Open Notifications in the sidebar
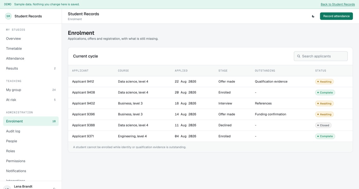This screenshot has width=359, height=189. [x=31, y=171]
